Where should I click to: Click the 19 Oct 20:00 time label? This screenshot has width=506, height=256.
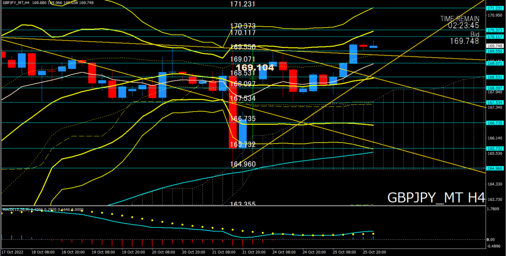[133, 252]
